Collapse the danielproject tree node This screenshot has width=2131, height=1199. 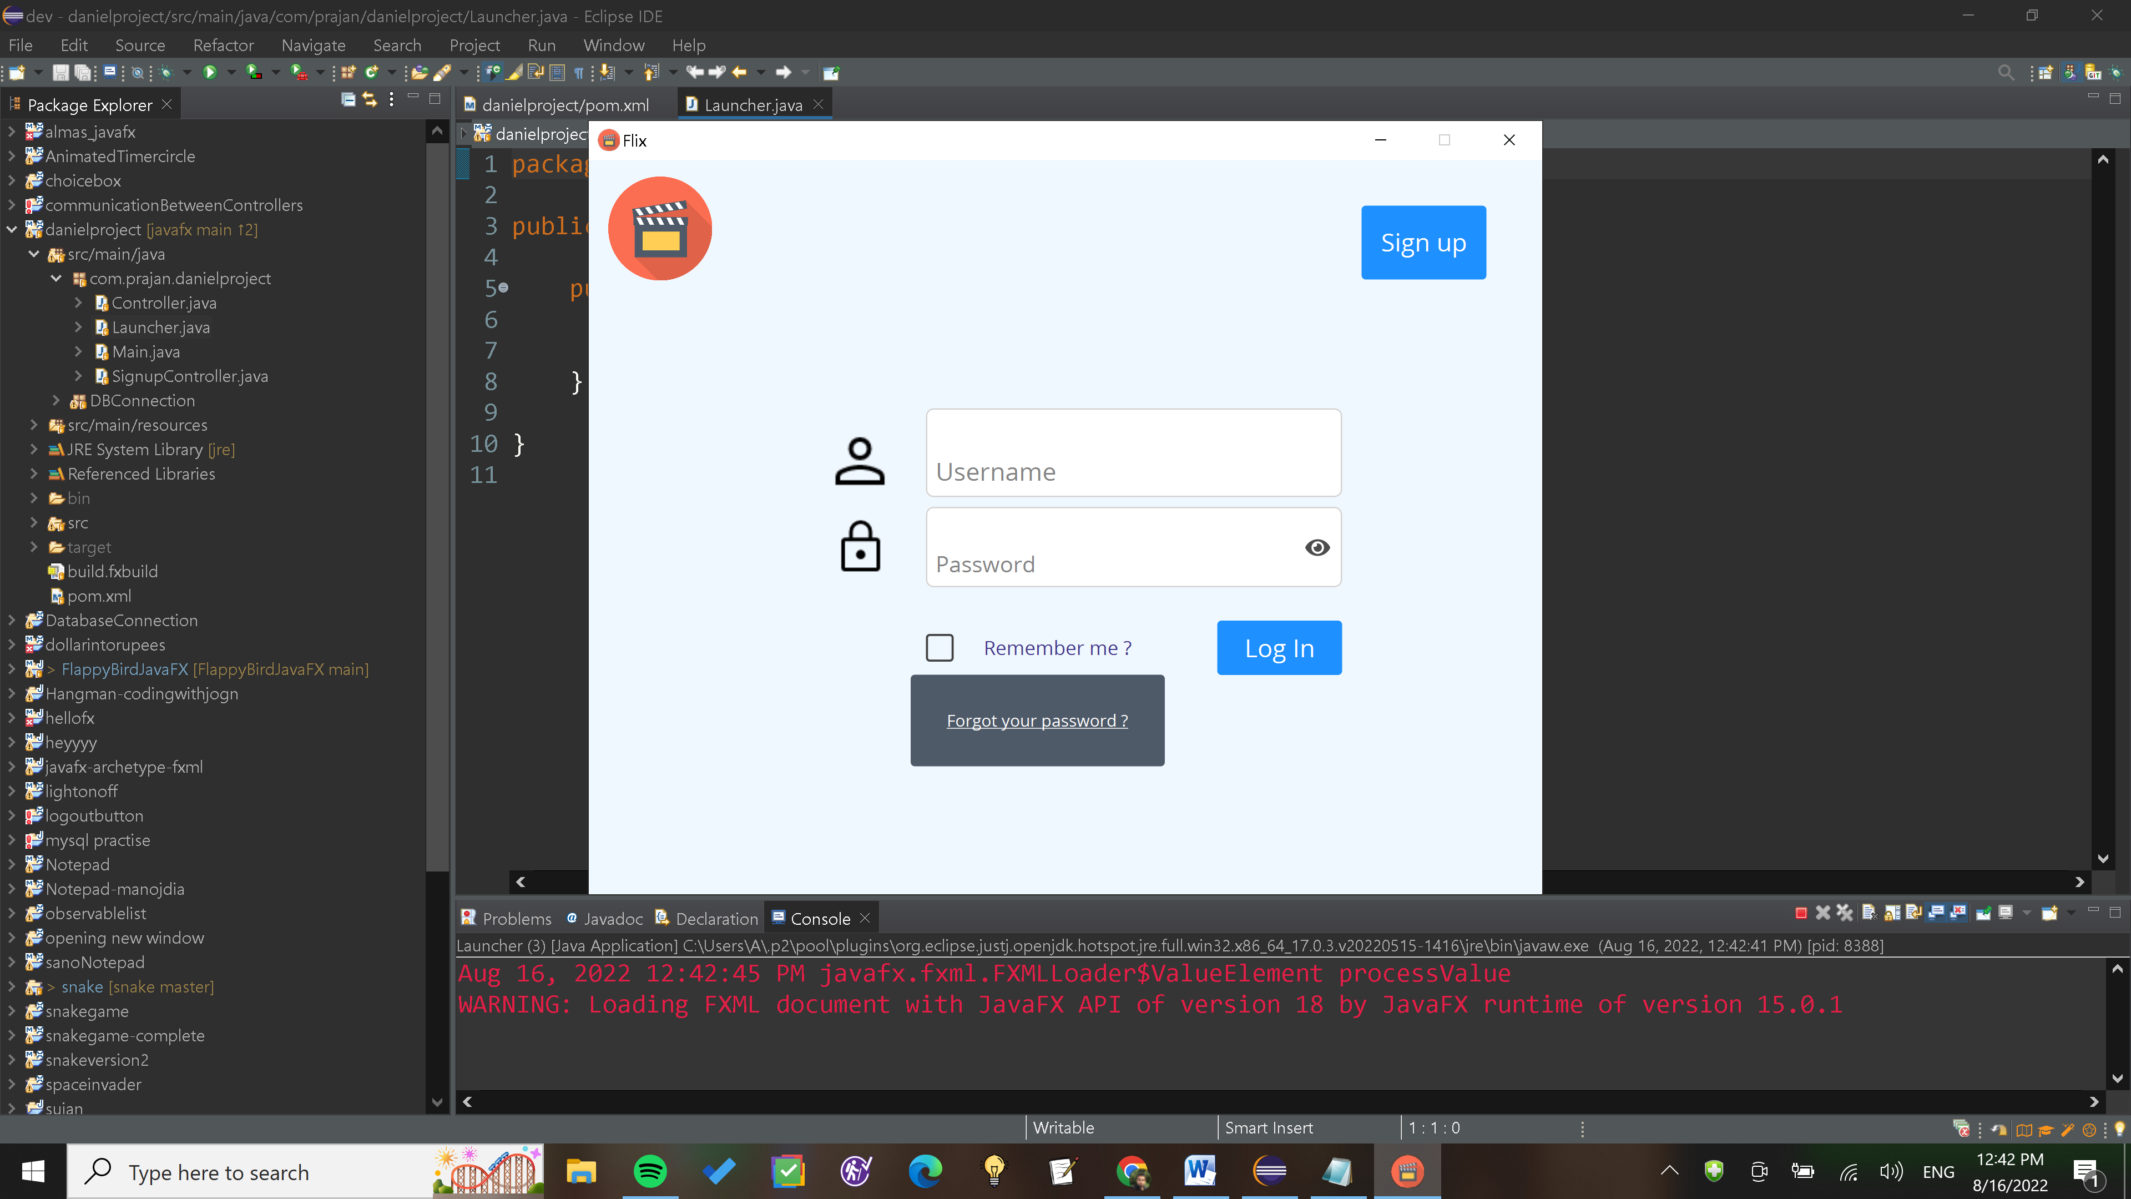coord(12,230)
